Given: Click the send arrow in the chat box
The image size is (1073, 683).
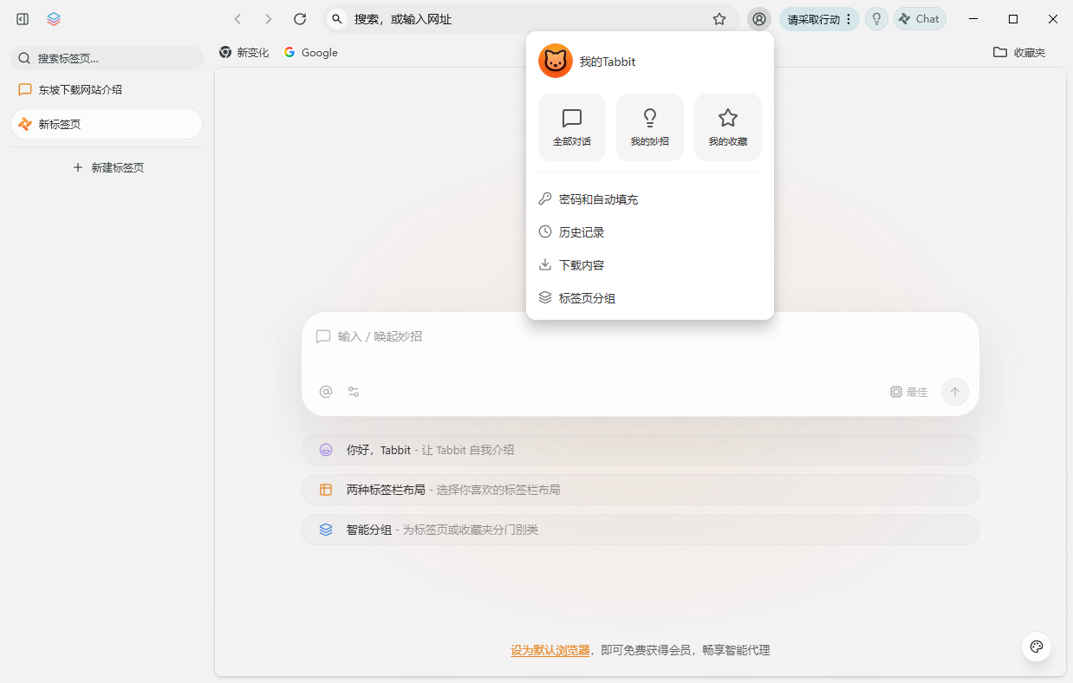Looking at the screenshot, I should (954, 391).
